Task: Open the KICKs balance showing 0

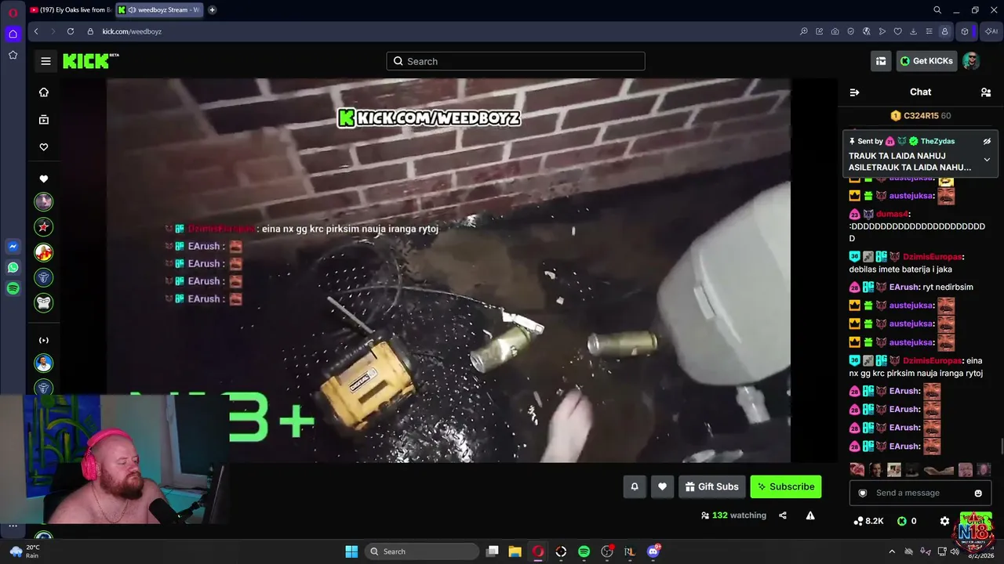Action: (908, 521)
